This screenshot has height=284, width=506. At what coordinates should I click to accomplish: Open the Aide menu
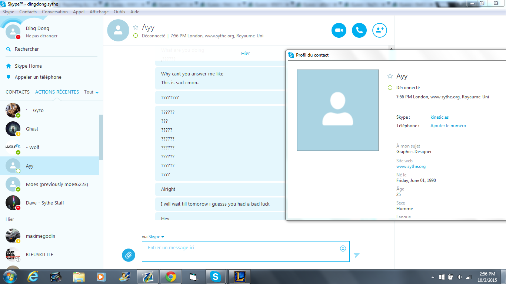click(135, 12)
